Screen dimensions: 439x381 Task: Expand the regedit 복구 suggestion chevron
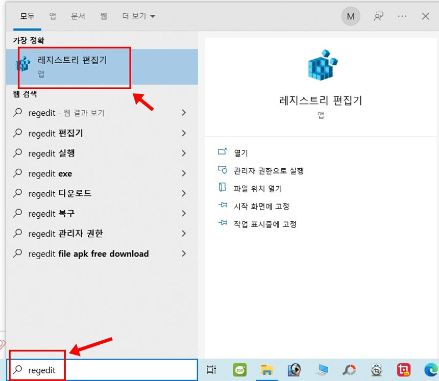click(x=184, y=213)
